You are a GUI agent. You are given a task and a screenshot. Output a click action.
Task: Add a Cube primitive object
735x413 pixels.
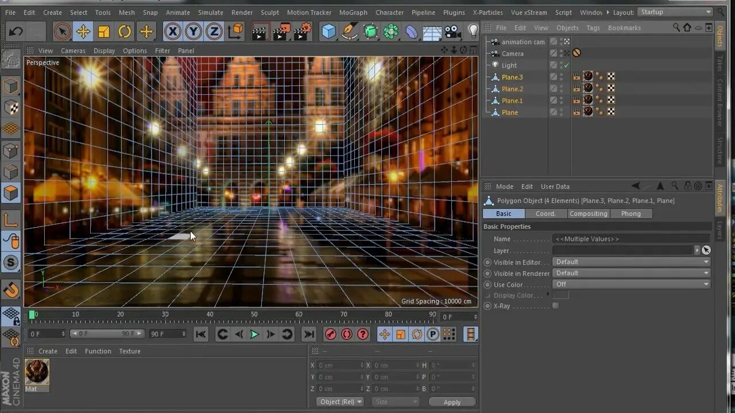(x=329, y=32)
